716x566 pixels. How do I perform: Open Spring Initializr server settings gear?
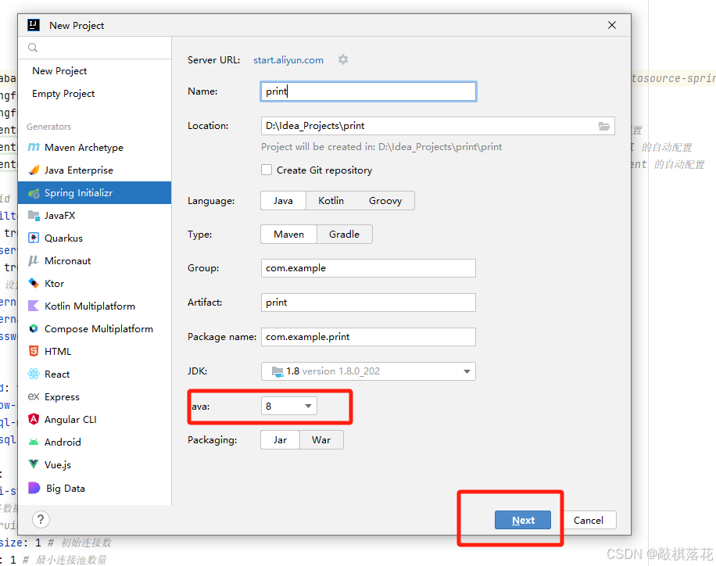click(342, 59)
